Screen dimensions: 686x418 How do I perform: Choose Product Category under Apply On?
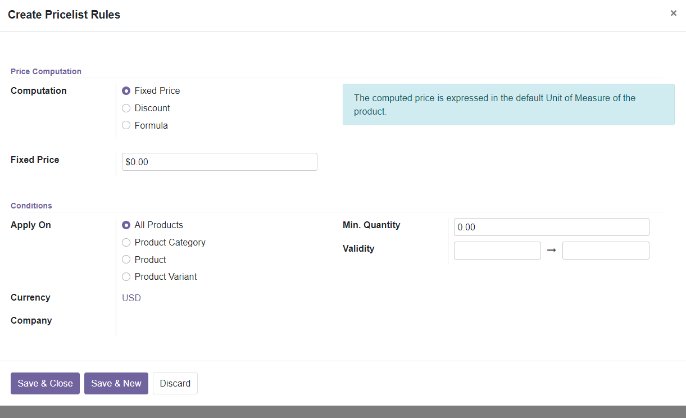point(126,242)
